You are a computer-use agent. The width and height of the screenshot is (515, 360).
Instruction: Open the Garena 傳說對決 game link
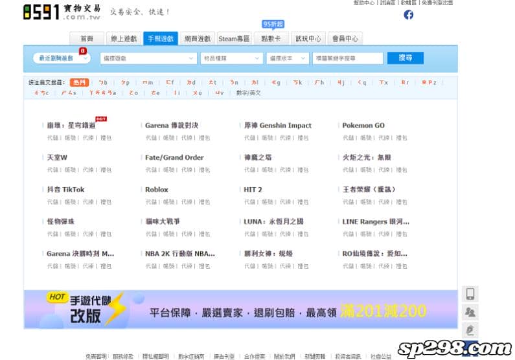(x=172, y=126)
